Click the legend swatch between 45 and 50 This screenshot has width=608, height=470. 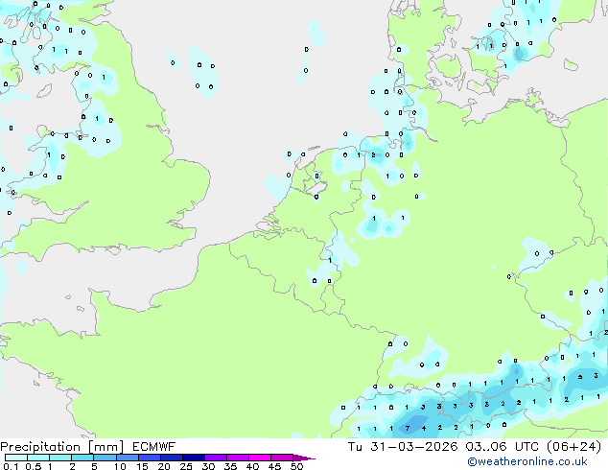click(282, 458)
